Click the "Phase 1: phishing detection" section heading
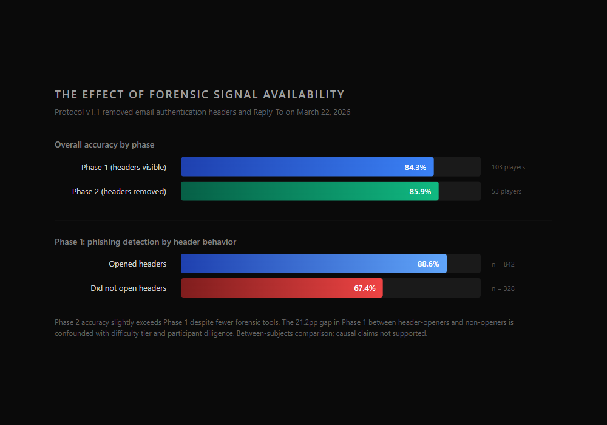Image resolution: width=607 pixels, height=425 pixels. [x=145, y=242]
